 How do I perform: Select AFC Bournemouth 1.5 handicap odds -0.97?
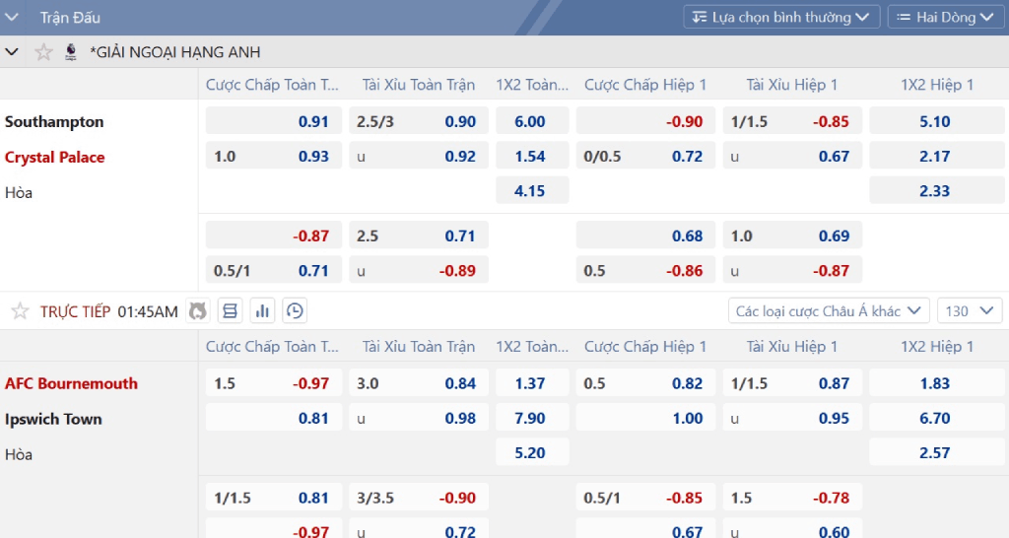coord(274,383)
